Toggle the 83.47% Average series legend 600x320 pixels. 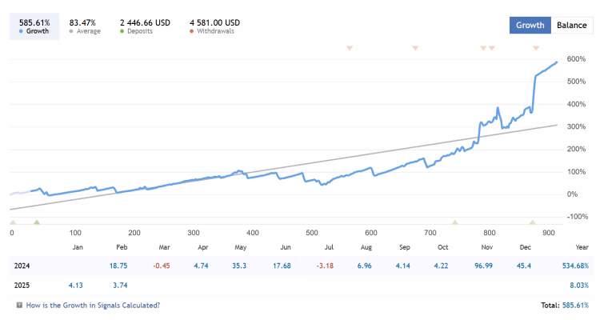pyautogui.click(x=85, y=26)
